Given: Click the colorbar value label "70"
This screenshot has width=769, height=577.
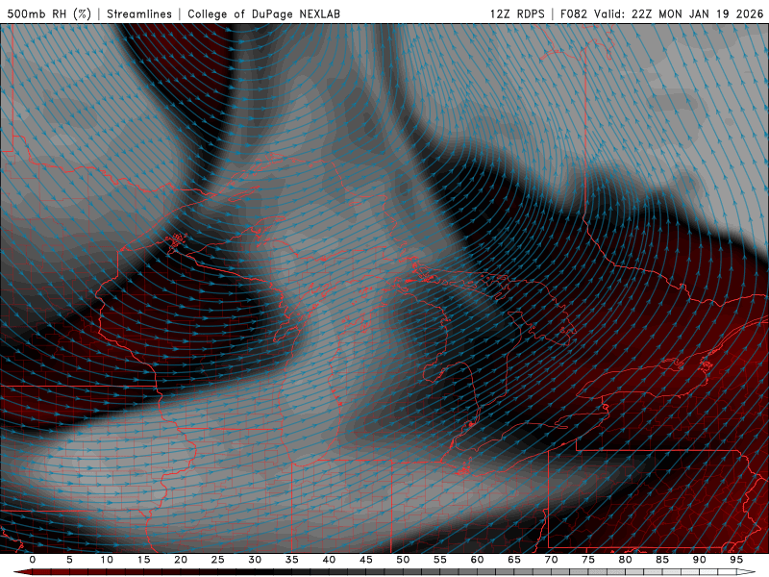Looking at the screenshot, I should click(x=551, y=560).
